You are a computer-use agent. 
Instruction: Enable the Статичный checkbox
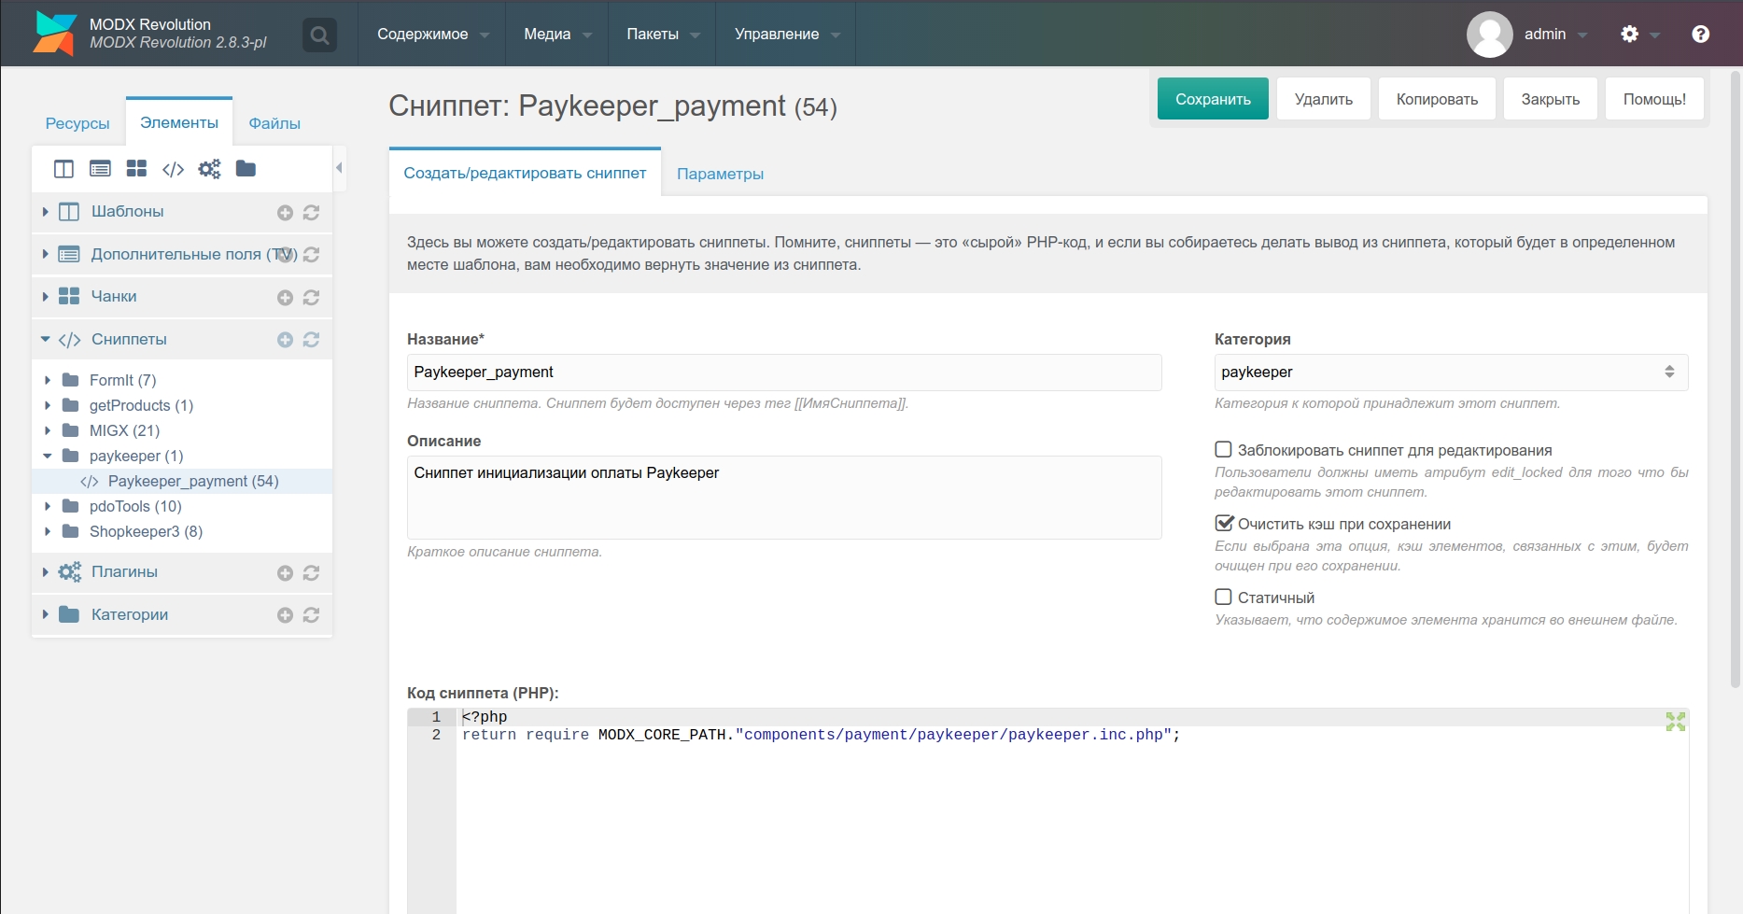1223,598
